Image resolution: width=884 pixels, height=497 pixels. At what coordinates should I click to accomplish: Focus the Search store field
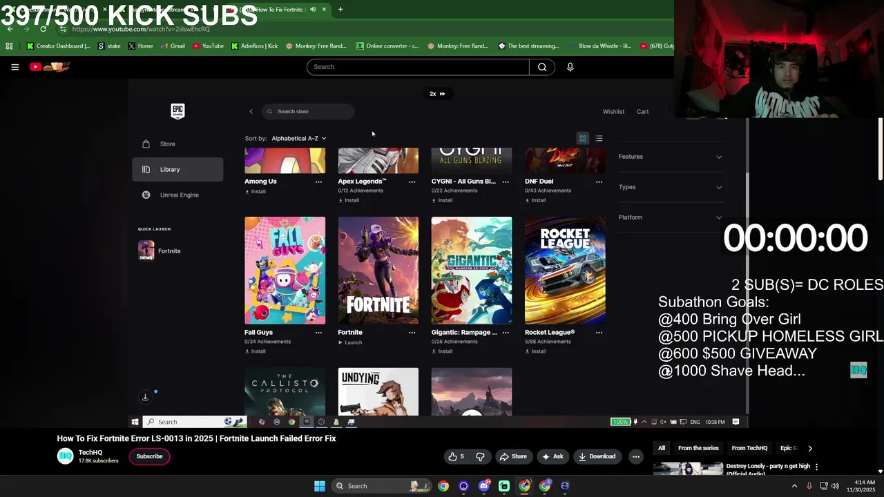(x=308, y=112)
